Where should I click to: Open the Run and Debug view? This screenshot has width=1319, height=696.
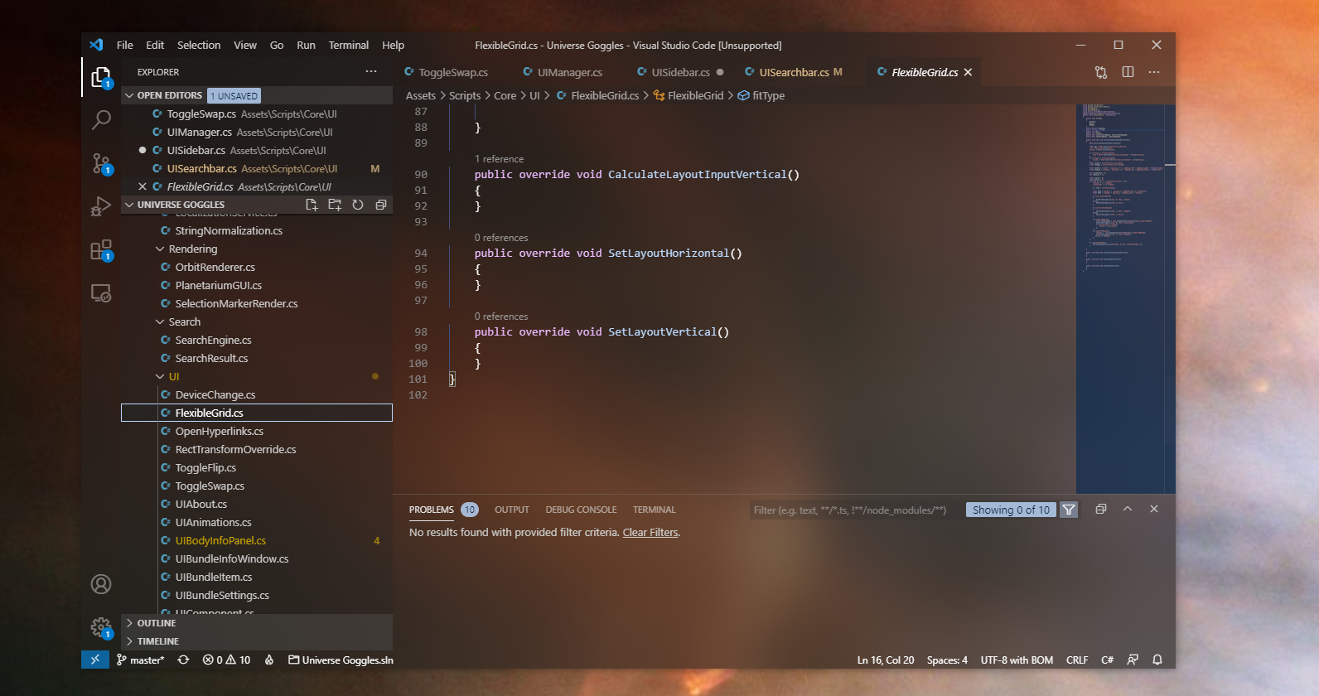(101, 206)
